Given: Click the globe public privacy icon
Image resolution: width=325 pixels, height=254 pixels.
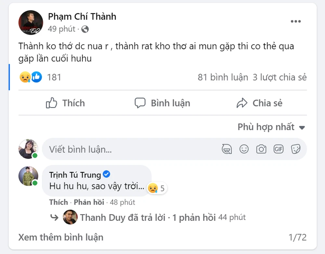Looking at the screenshot, I should pyautogui.click(x=85, y=29).
